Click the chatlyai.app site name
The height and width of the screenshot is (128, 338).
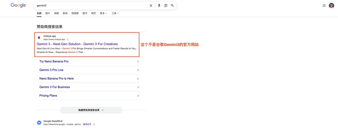point(50,36)
